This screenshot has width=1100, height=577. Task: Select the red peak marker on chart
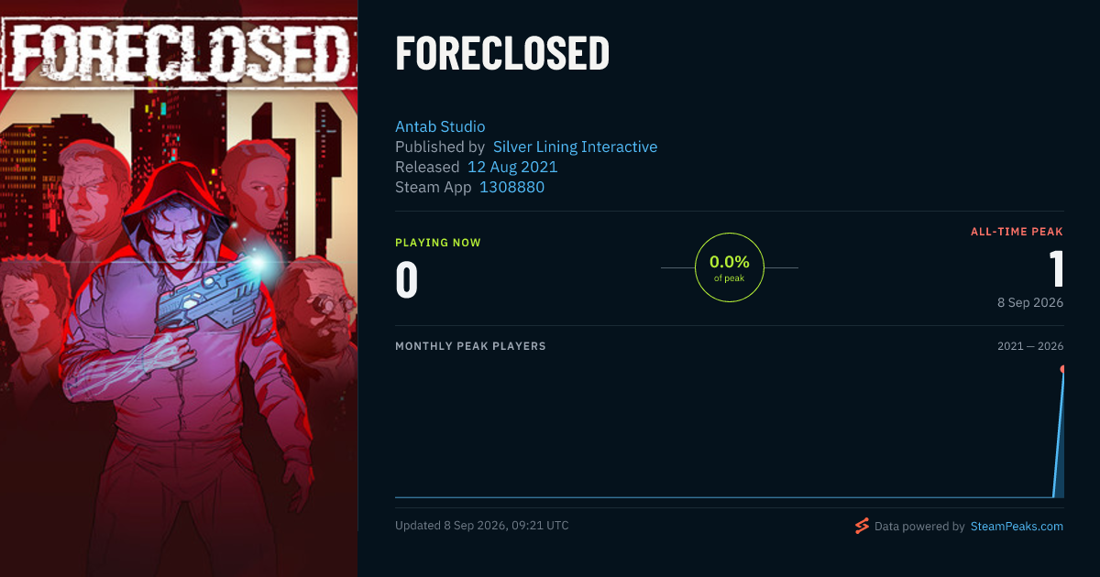(x=1062, y=369)
